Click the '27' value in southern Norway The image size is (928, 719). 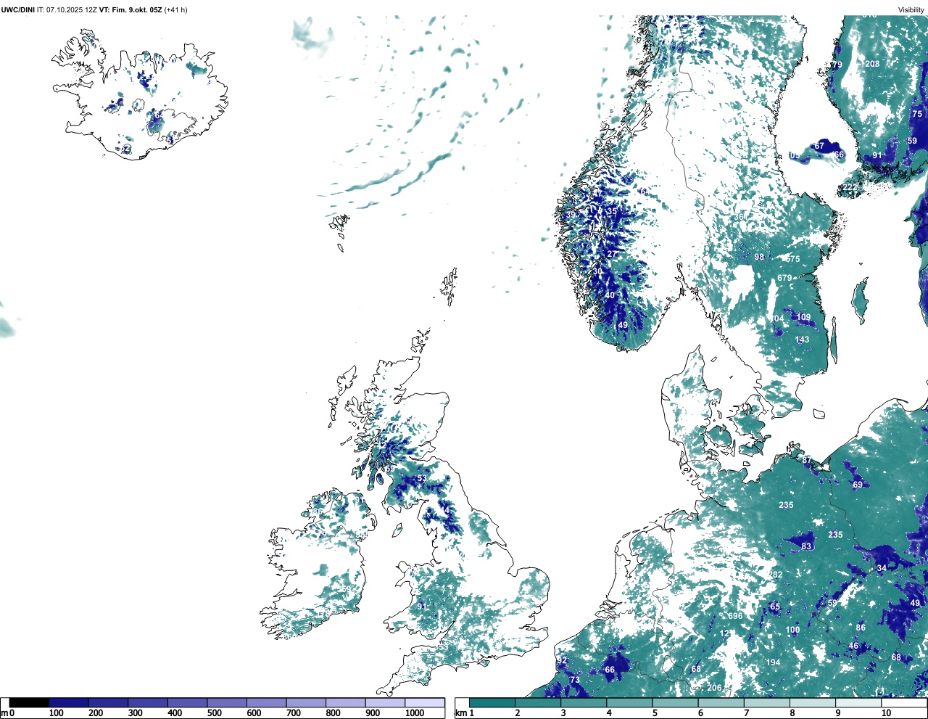pyautogui.click(x=613, y=254)
